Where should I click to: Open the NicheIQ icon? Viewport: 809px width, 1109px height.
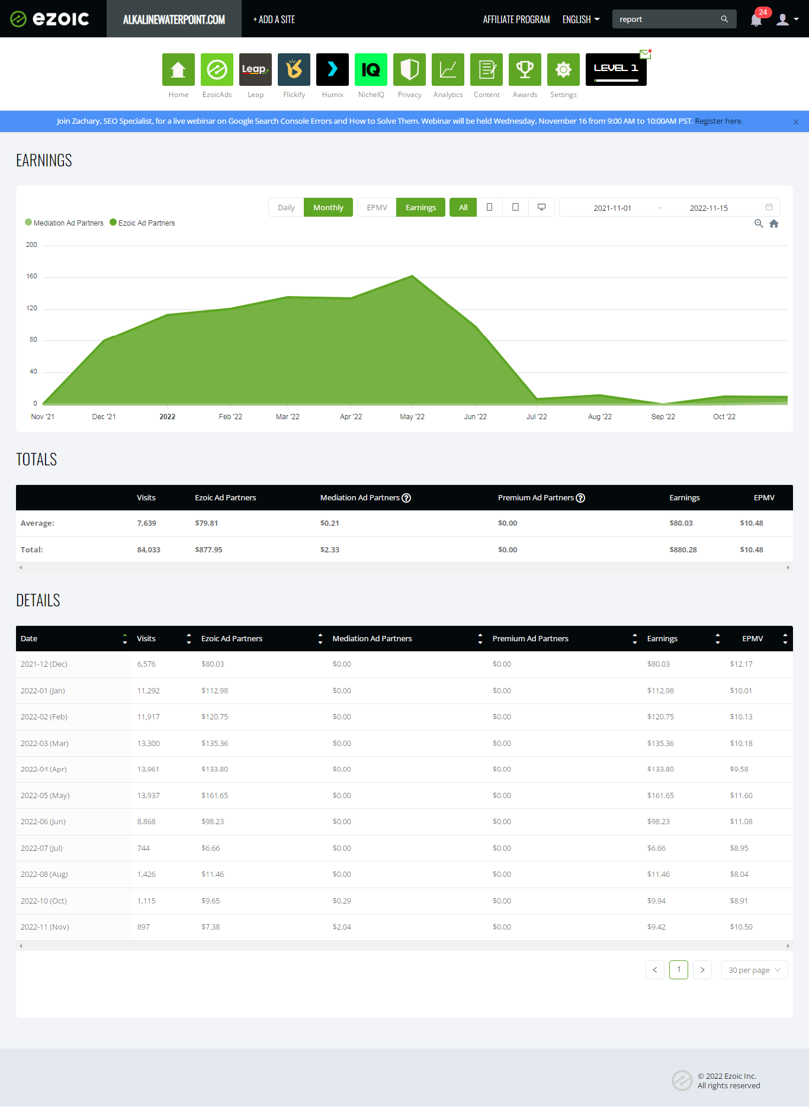[371, 69]
